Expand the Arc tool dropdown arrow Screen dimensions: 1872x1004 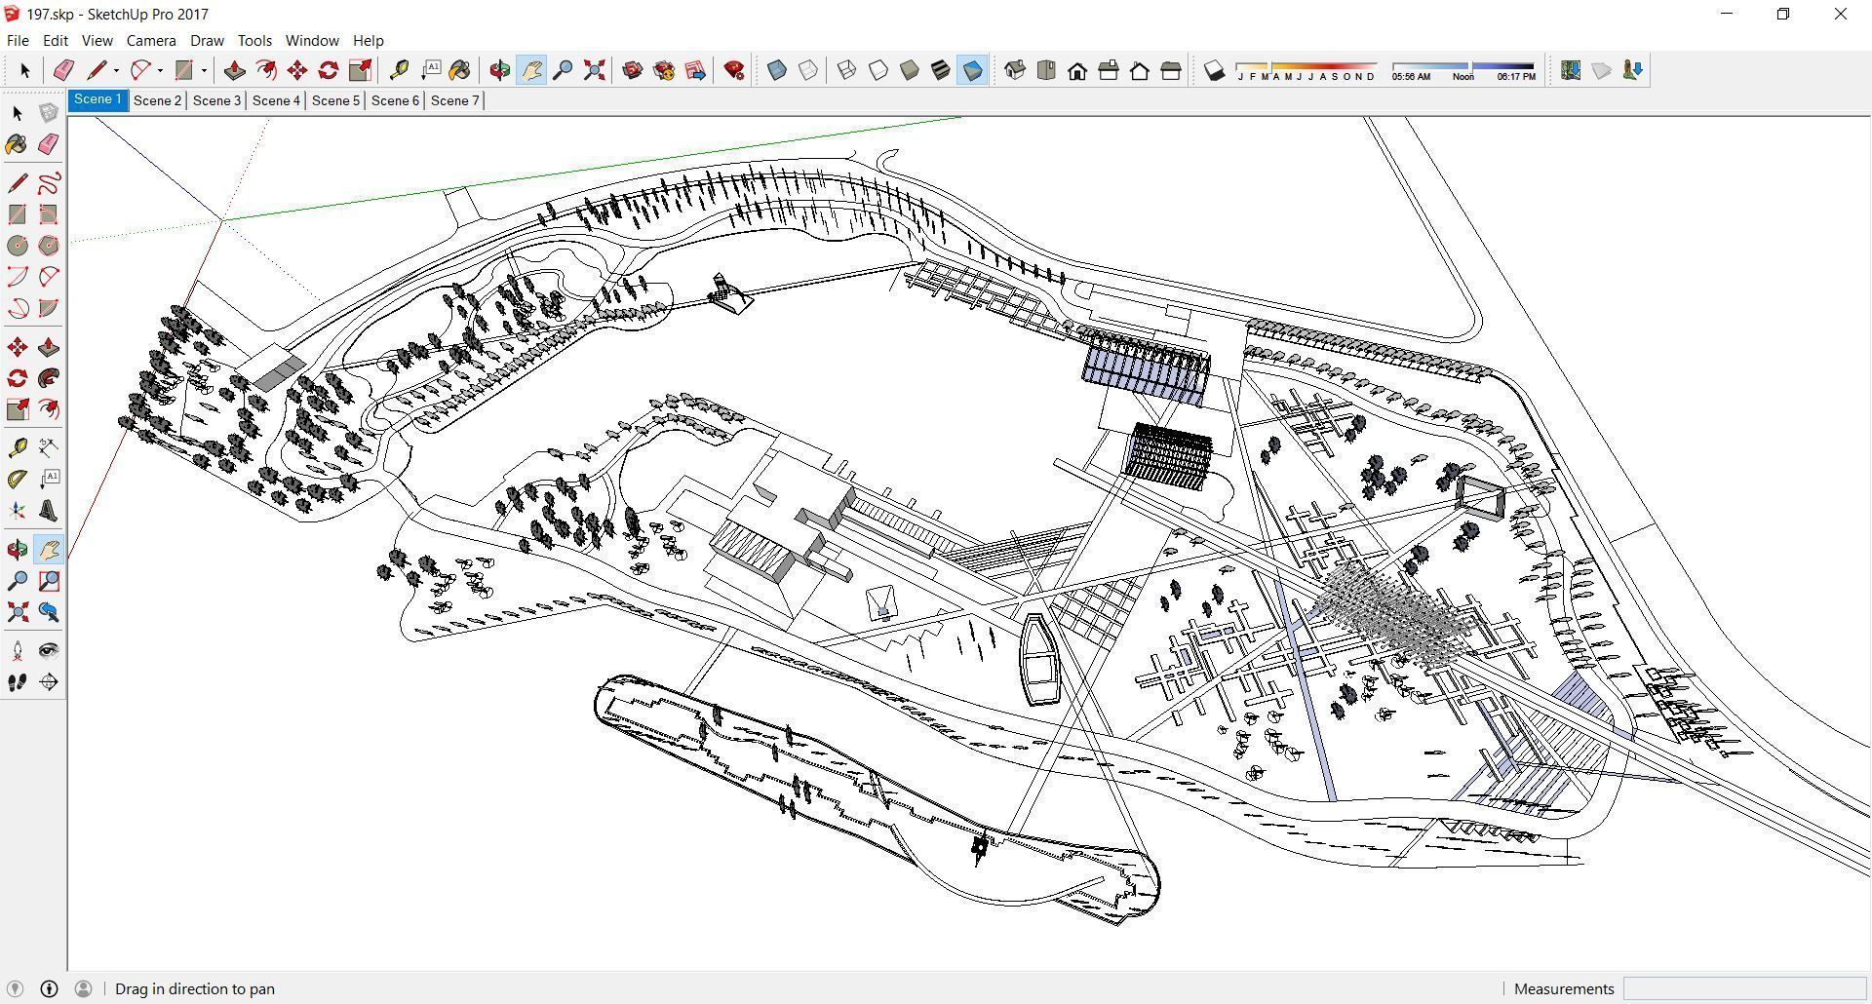click(160, 70)
